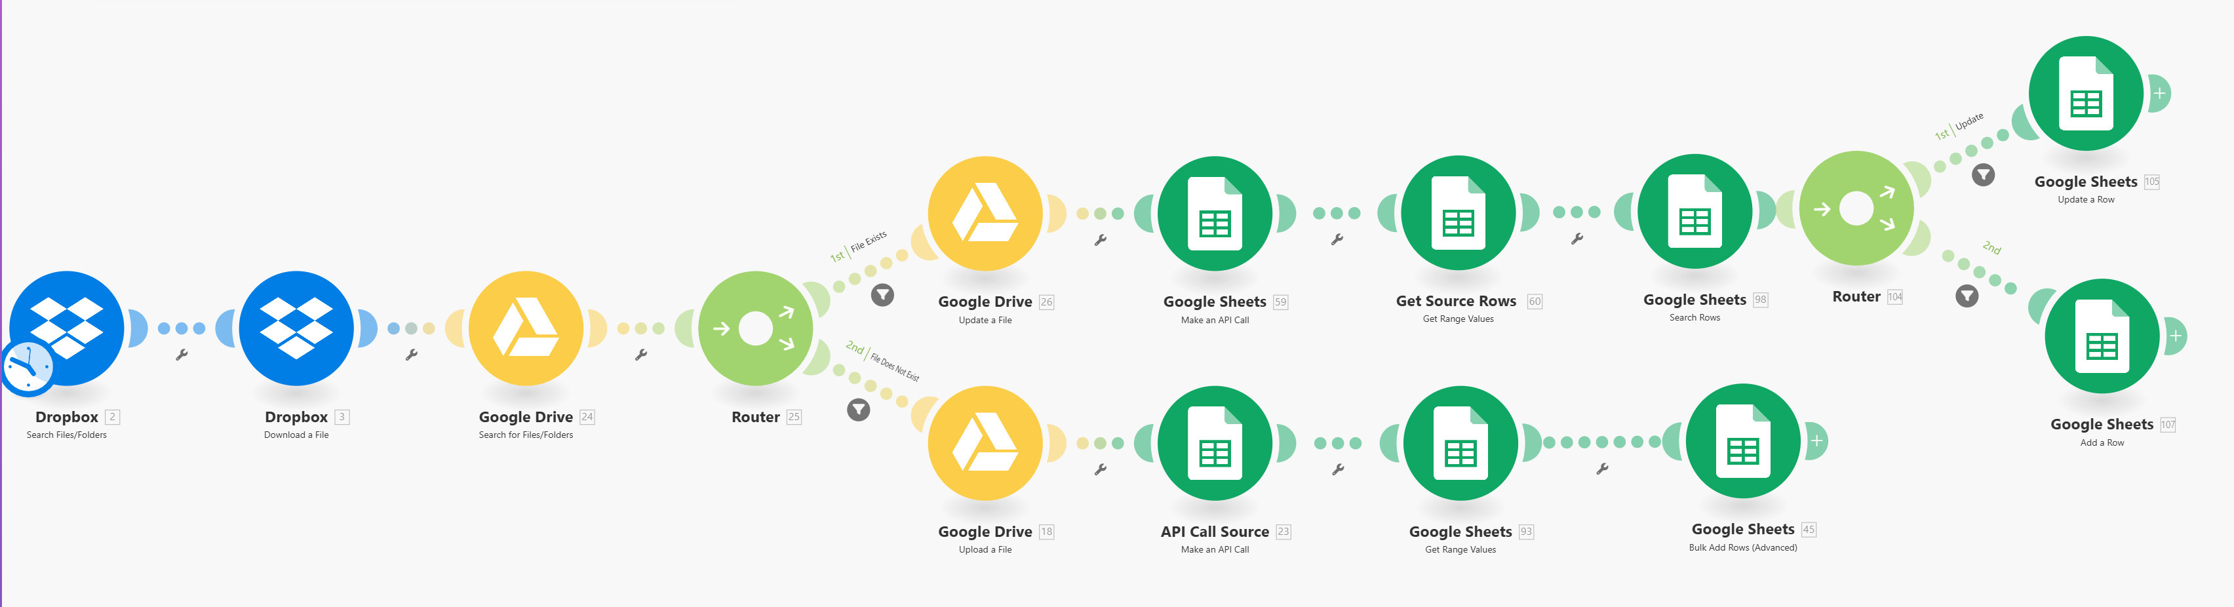This screenshot has width=2234, height=607.
Task: Open Google Sheets module 93 Get Range Values
Action: 1460,443
